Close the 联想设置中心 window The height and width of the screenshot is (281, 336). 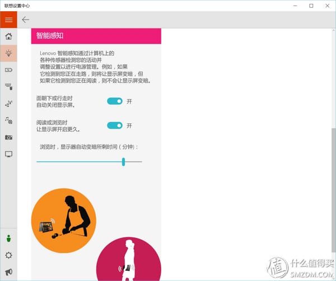tap(328, 6)
